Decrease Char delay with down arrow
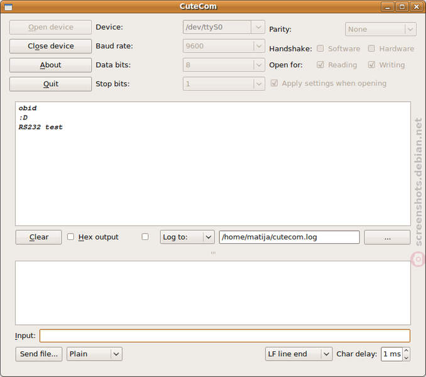This screenshot has height=377, width=426. point(406,358)
